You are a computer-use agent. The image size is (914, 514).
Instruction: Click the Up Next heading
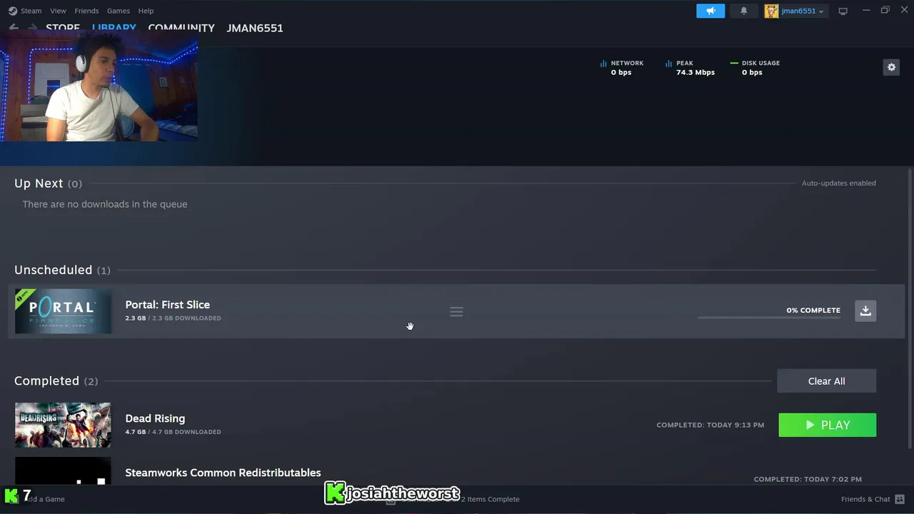tap(39, 183)
